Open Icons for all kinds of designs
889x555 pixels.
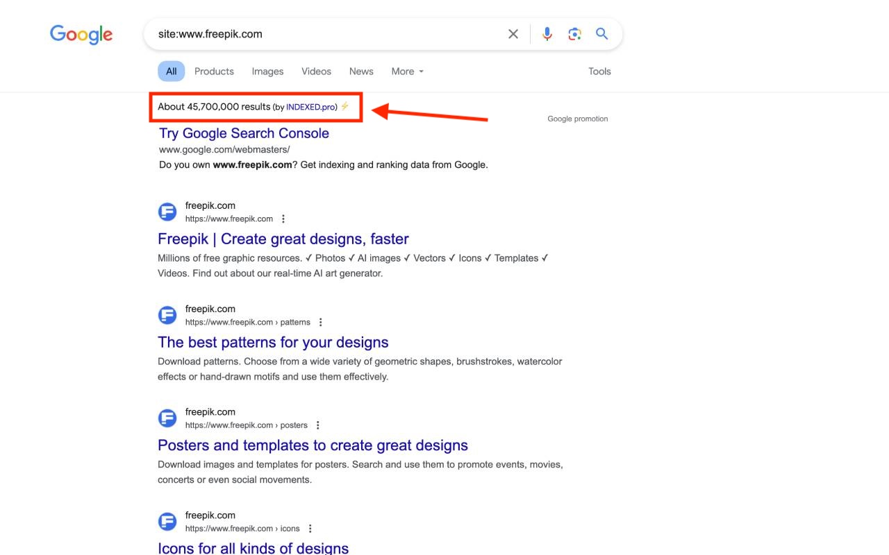point(253,548)
